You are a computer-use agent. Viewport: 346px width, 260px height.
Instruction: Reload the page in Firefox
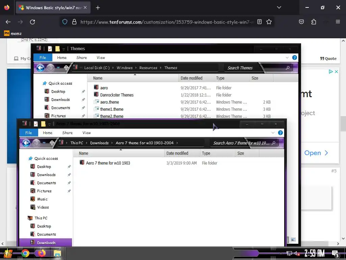click(x=32, y=22)
